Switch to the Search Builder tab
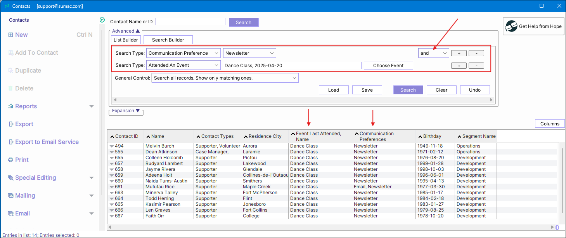This screenshot has height=238, width=566. 168,40
